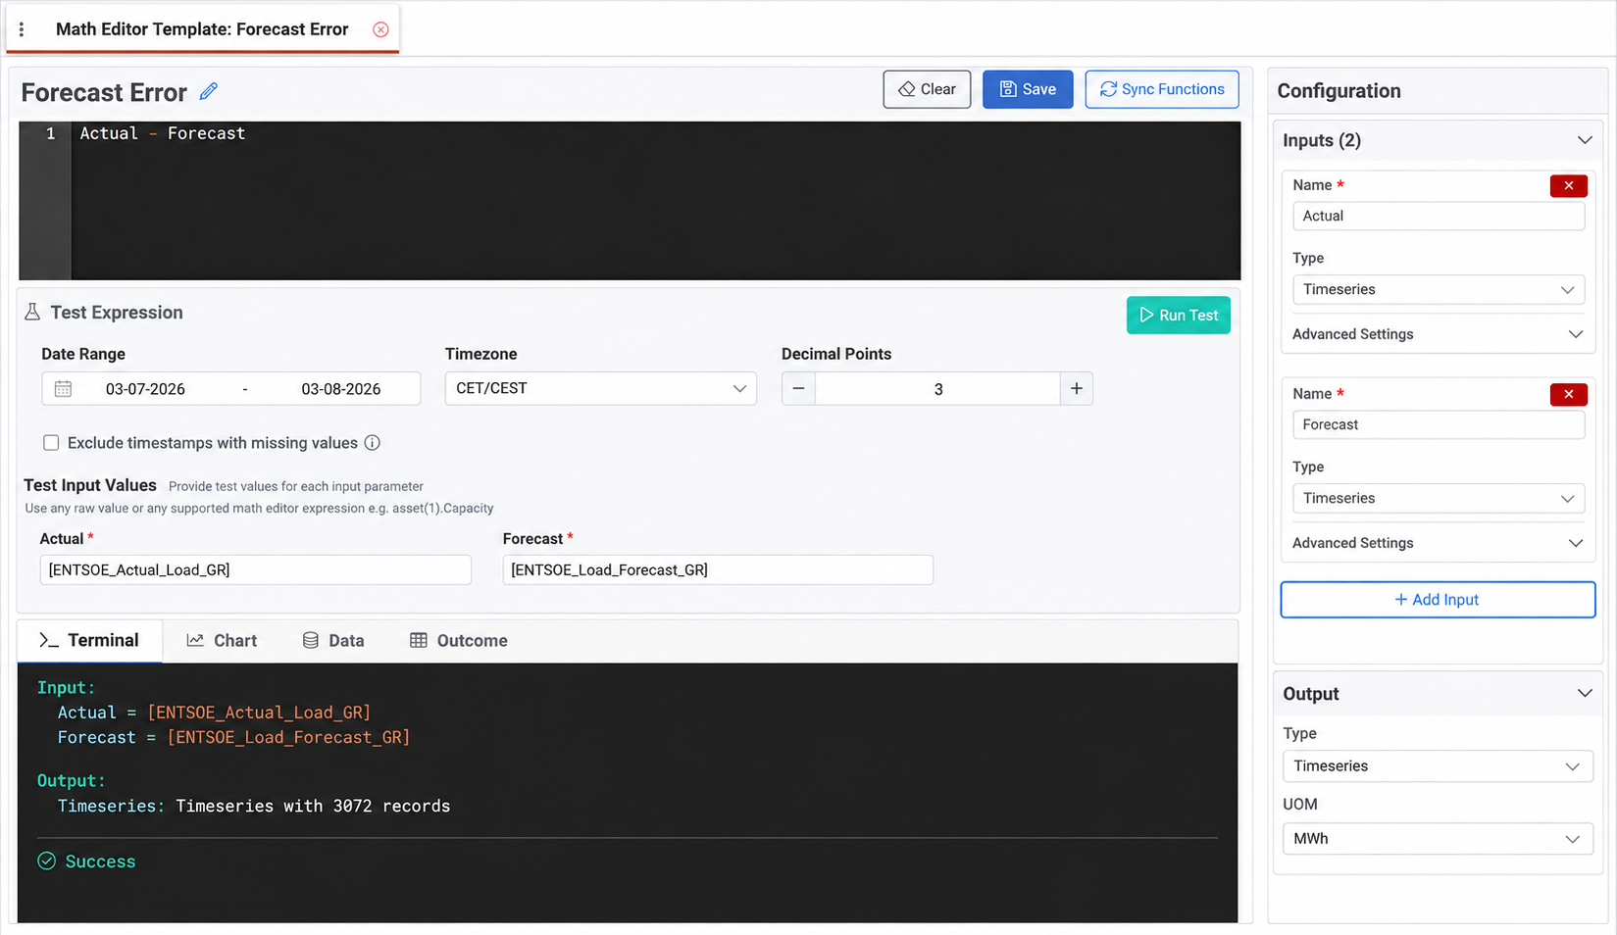The width and height of the screenshot is (1617, 935).
Task: Edit the Actual test input value field
Action: click(255, 569)
